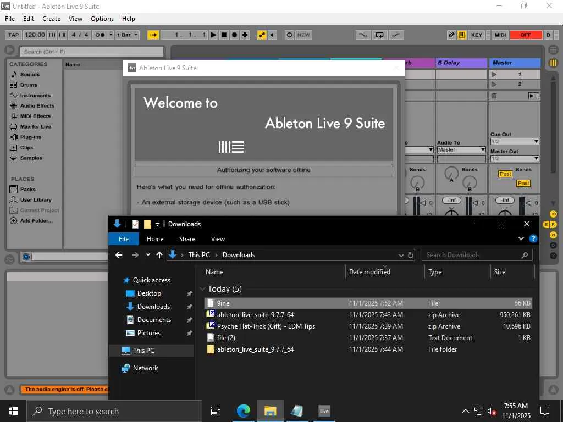
Task: Open Ableton Create menu
Action: [51, 19]
